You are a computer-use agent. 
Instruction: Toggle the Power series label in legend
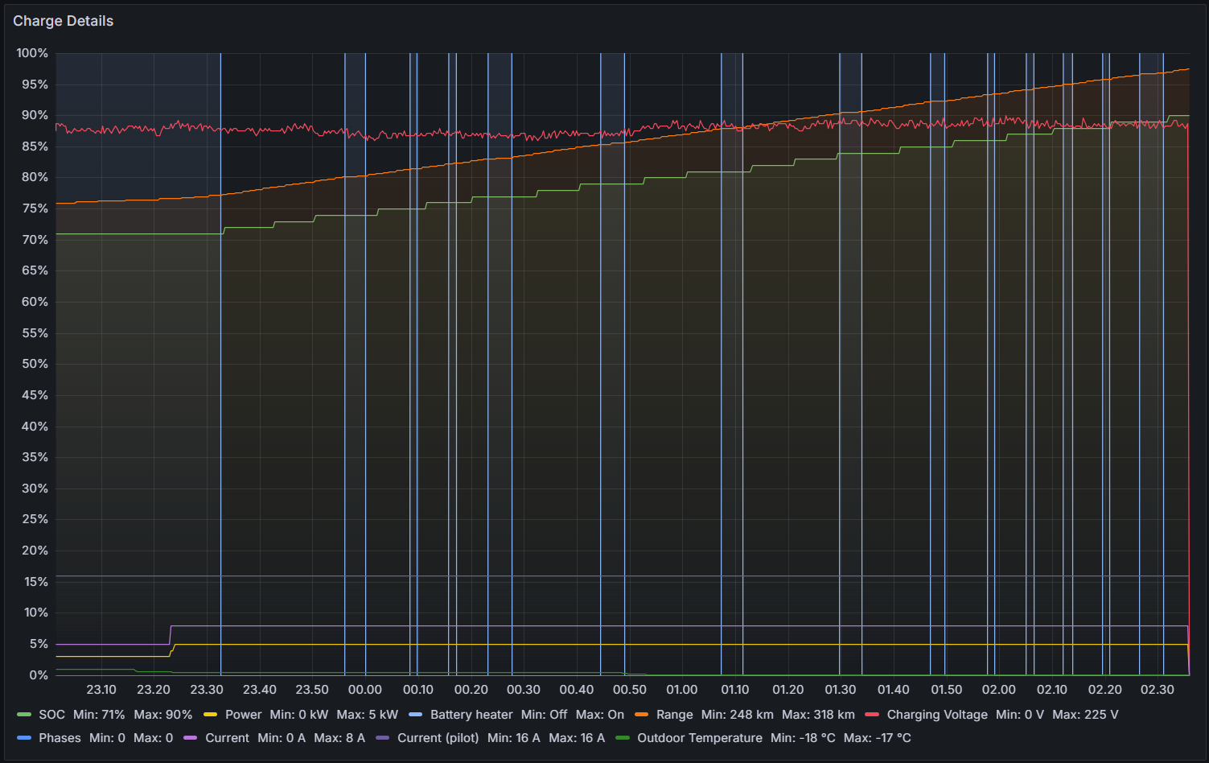click(x=243, y=715)
